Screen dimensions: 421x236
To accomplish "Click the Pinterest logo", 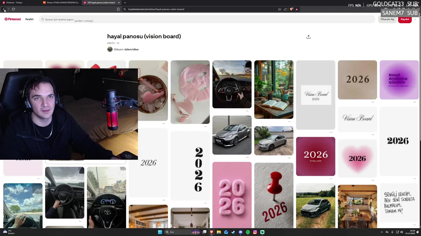I will coord(12,19).
